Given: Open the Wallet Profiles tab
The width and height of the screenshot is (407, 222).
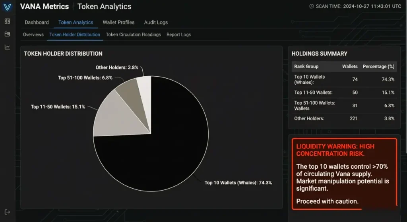Looking at the screenshot, I should point(118,22).
